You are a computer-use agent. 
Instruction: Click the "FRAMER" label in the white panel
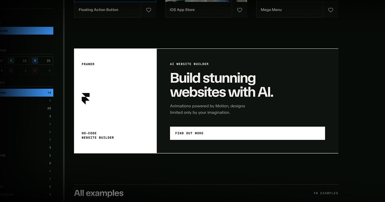88,64
